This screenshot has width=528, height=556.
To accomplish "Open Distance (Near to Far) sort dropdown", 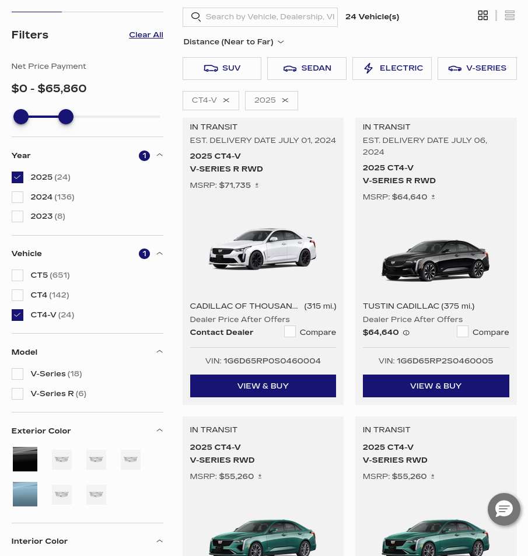I will (x=234, y=42).
